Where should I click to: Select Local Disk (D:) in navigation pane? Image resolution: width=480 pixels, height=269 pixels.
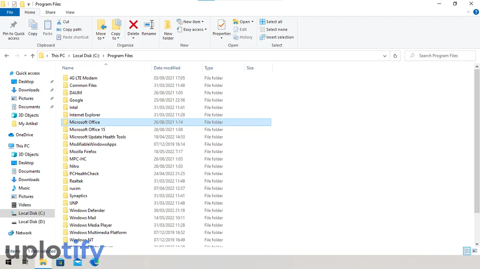(31, 222)
